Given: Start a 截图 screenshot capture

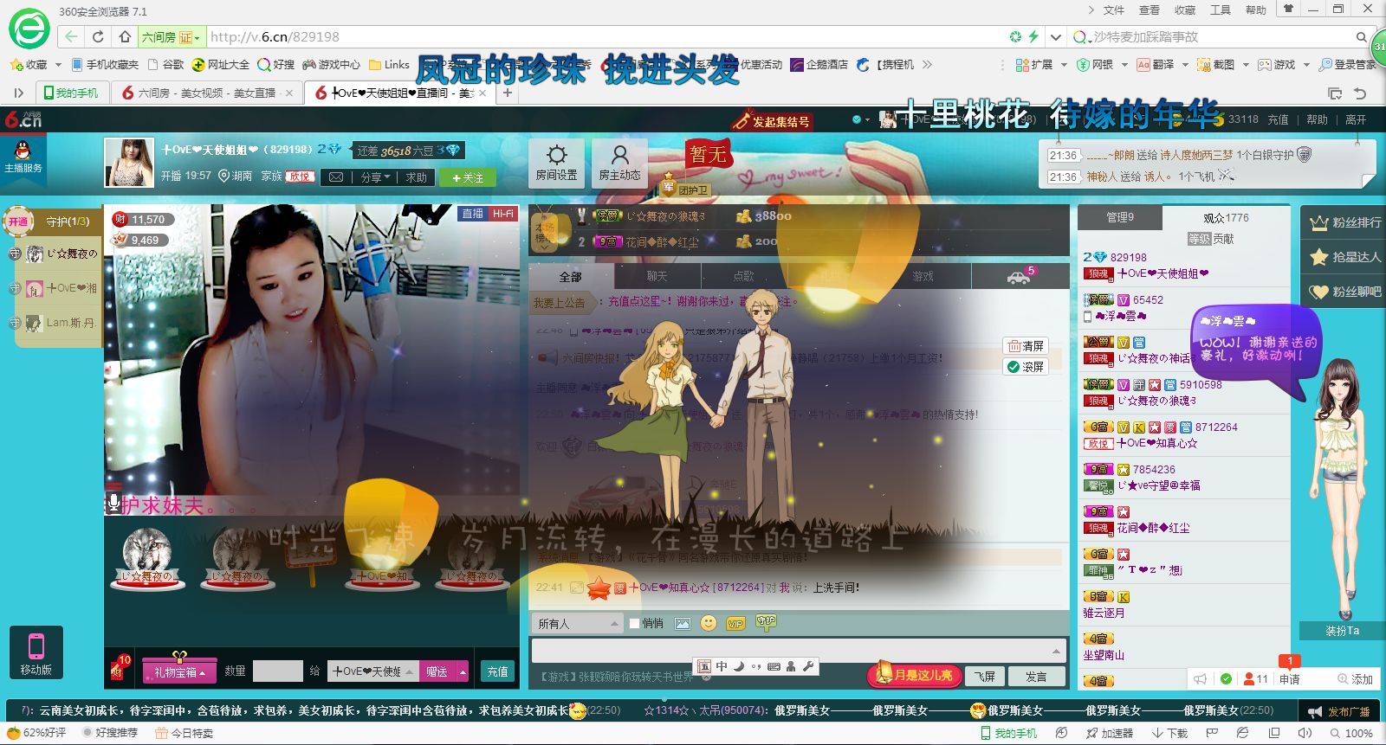Looking at the screenshot, I should pos(1216,65).
